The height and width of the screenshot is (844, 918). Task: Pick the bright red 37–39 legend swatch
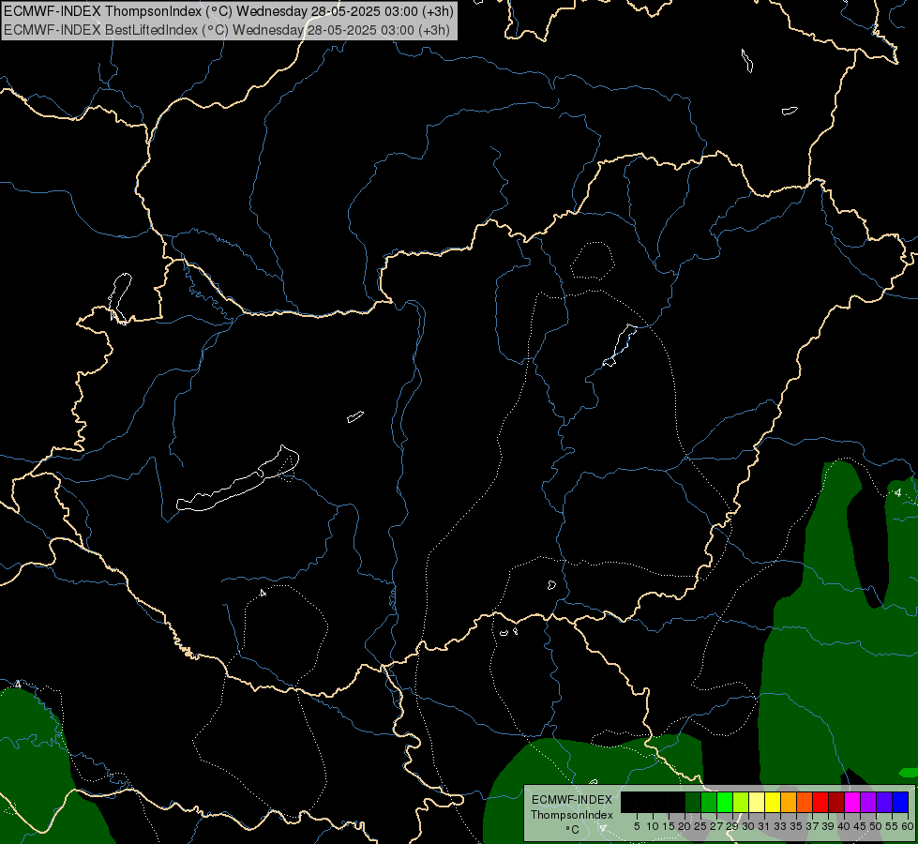tap(820, 802)
